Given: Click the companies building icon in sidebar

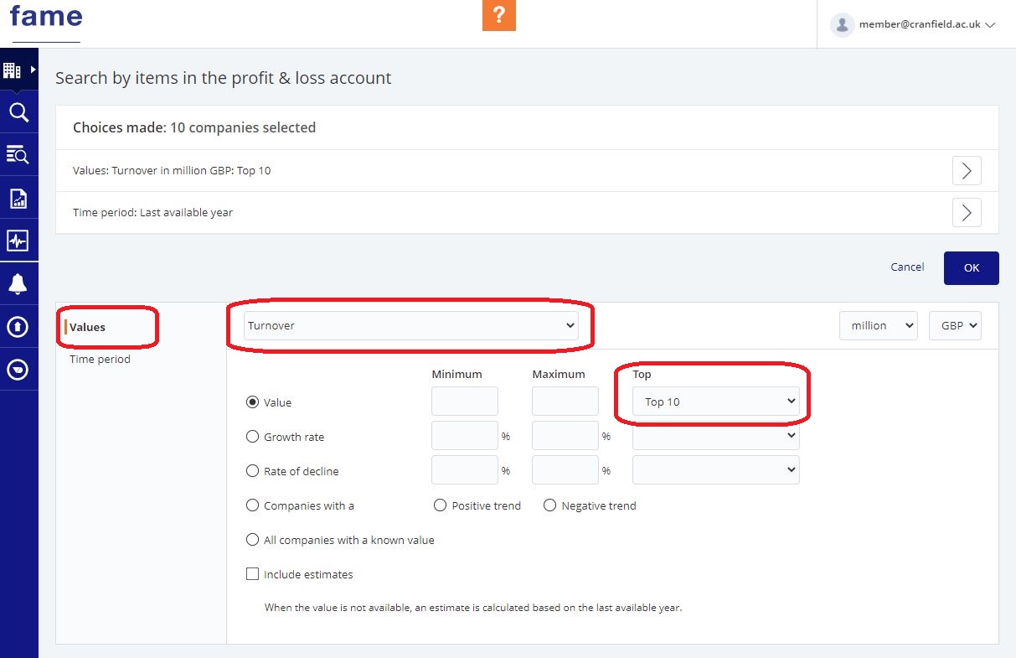Looking at the screenshot, I should coord(13,70).
